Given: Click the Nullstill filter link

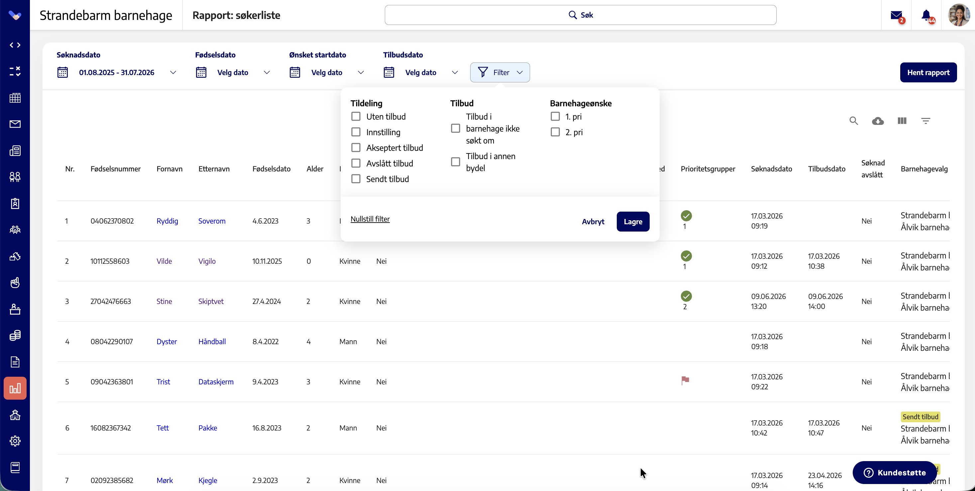Looking at the screenshot, I should (x=370, y=219).
